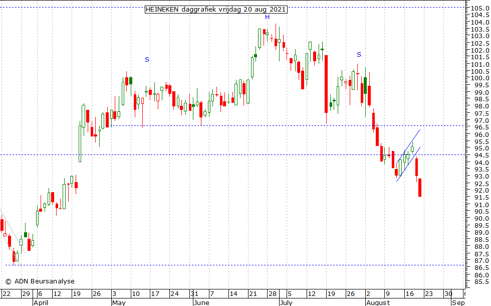Image resolution: width=491 pixels, height=306 pixels.
Task: Click date label 29 on the time axis
Action: pos(26,294)
